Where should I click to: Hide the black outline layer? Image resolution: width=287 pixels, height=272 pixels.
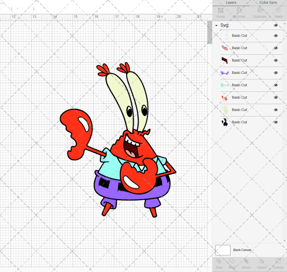coord(276,122)
